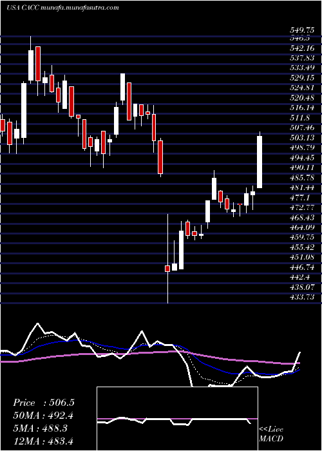The image size is (322, 451).
Task: Click the 511.8 price axis label
Action: (x=299, y=118)
